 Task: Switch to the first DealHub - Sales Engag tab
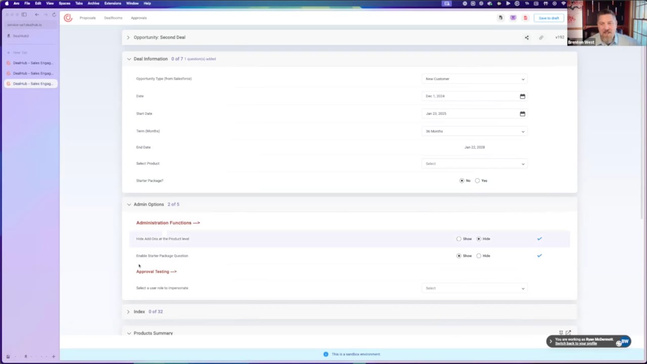coord(30,63)
